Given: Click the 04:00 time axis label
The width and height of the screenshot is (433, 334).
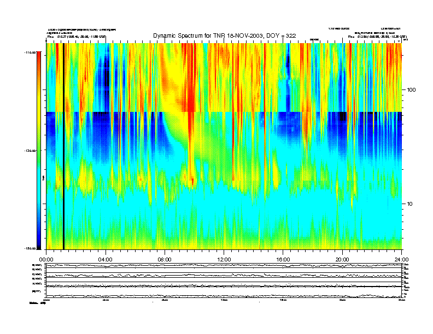Looking at the screenshot, I should coord(105,253).
